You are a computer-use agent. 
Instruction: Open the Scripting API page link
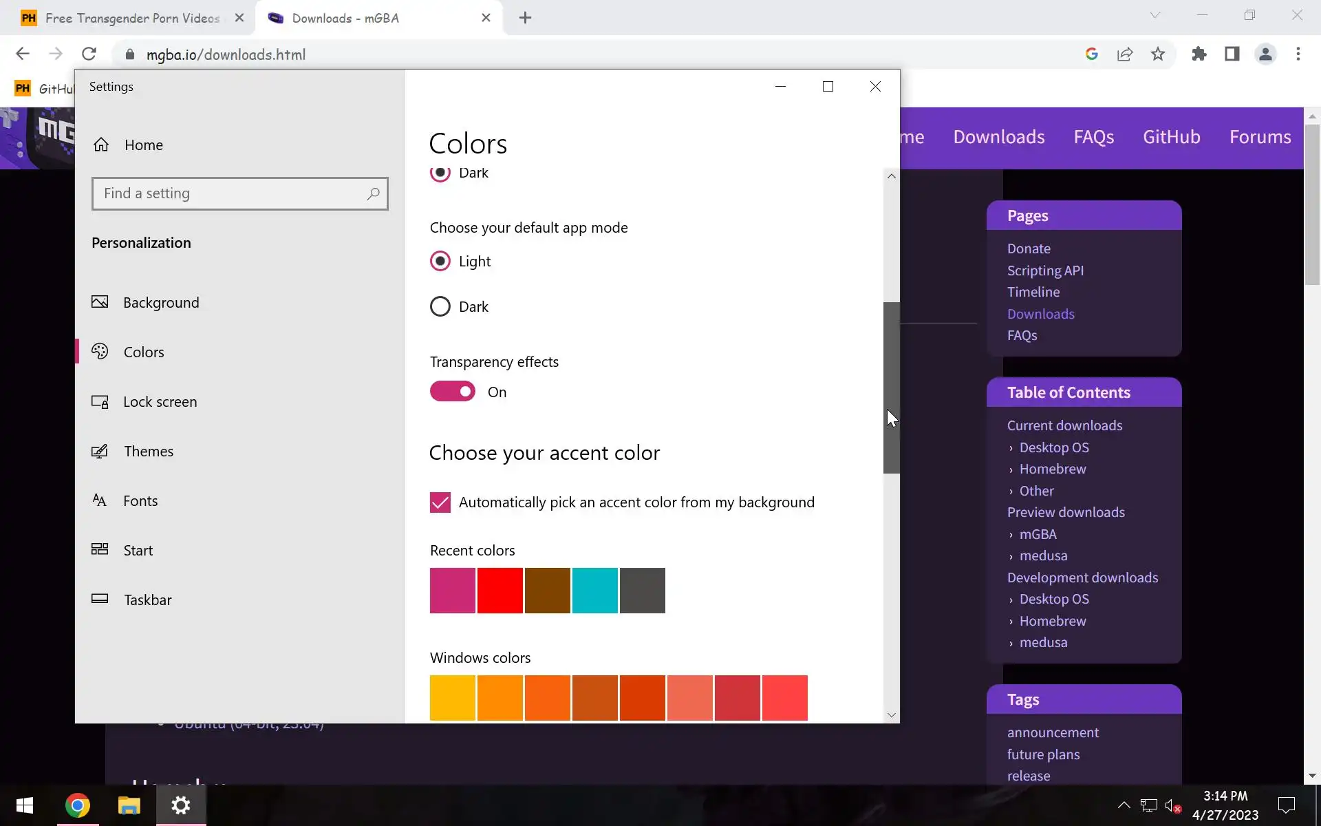1045,271
